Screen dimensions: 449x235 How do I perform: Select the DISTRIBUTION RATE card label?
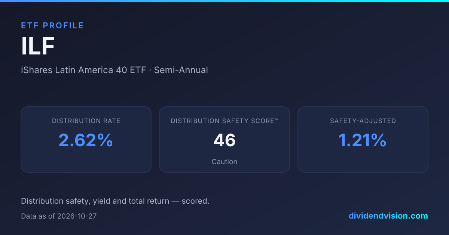86,121
